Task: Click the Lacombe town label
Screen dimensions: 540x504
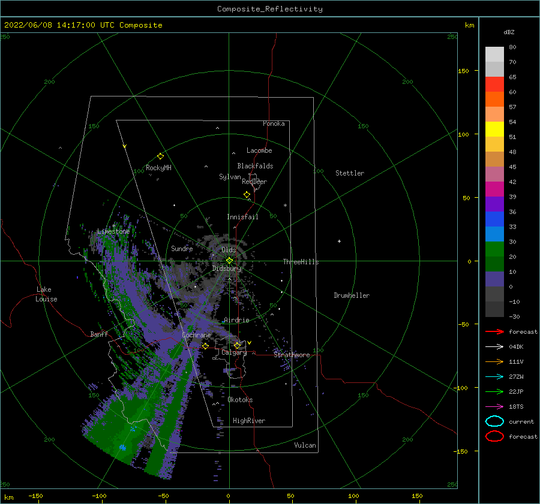Action: [259, 150]
